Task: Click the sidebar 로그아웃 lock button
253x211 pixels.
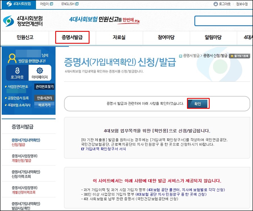Action: tap(17, 73)
